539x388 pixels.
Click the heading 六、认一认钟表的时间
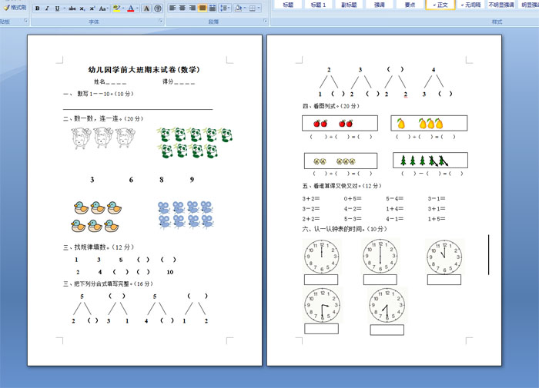[x=345, y=229]
